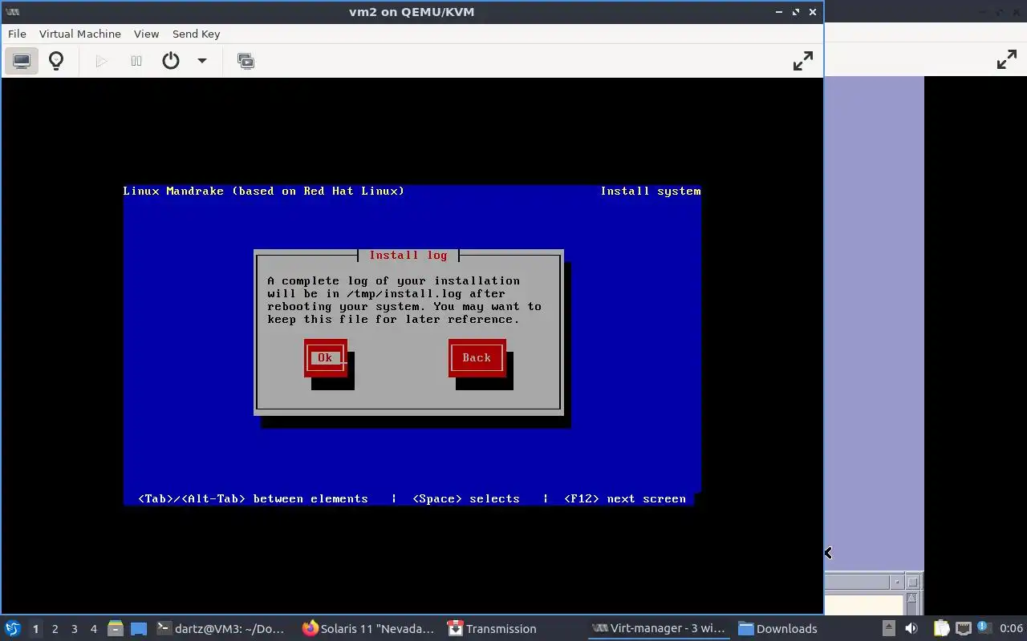1027x641 pixels.
Task: Open the Send Key menu
Action: pyautogui.click(x=196, y=34)
